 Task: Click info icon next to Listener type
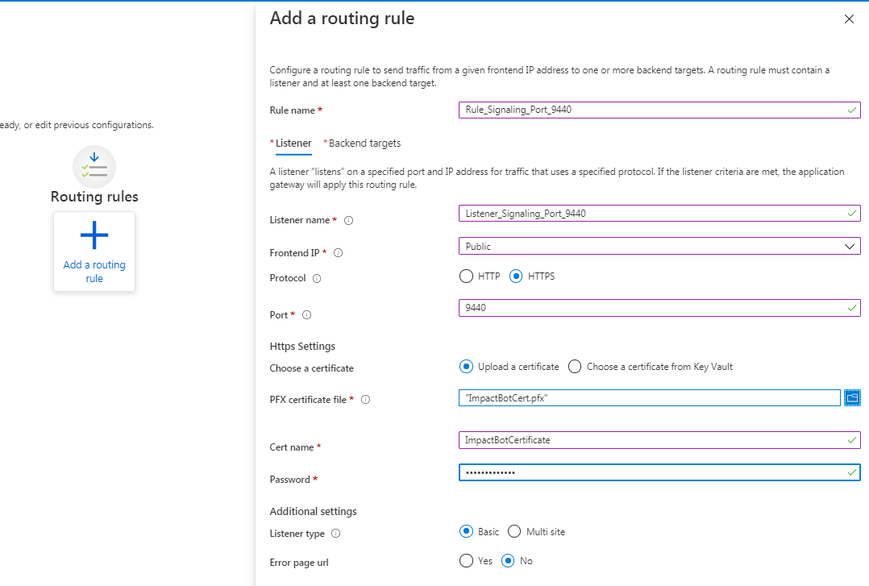pyautogui.click(x=335, y=534)
